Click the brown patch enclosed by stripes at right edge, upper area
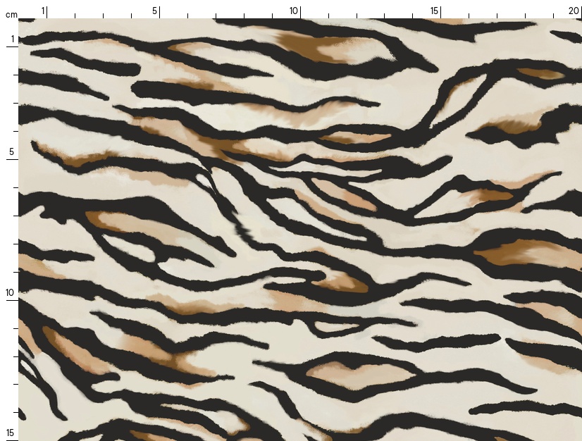The width and height of the screenshot is (582, 441). pos(511,127)
